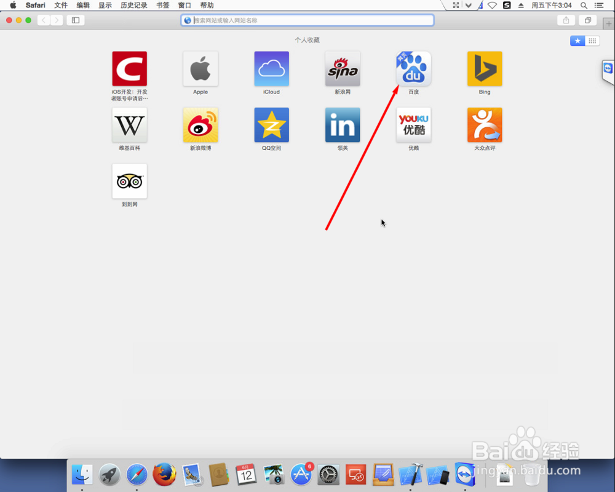The image size is (615, 492).
Task: Click the fullscreen icon in top tab
Action: click(x=456, y=5)
